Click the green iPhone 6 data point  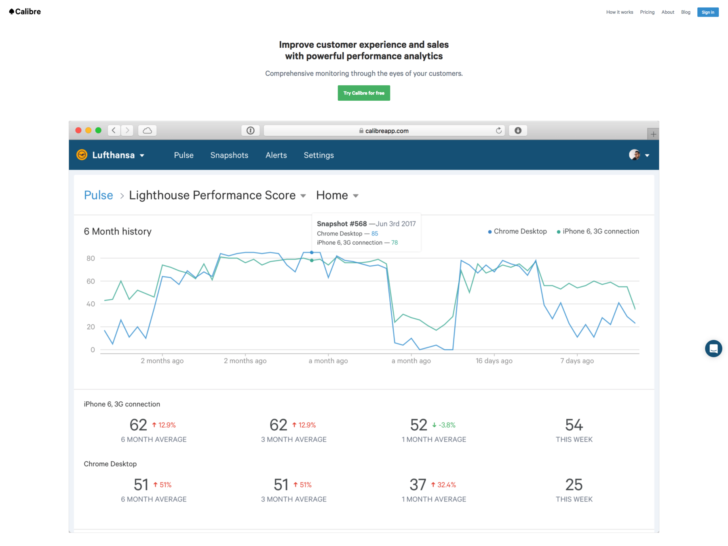[x=312, y=260]
